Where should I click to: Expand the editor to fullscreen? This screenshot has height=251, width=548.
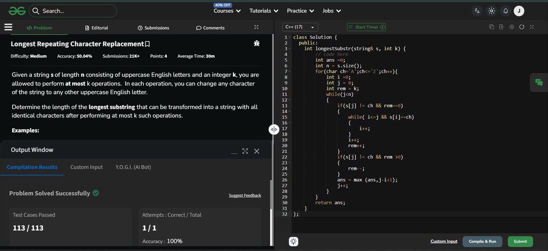point(532,27)
